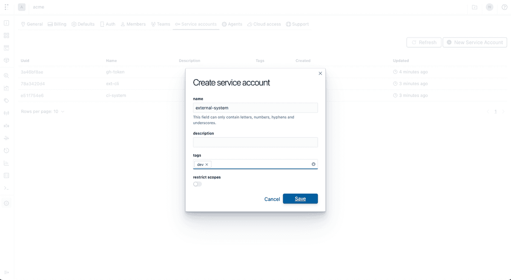The width and height of the screenshot is (511, 280).
Task: Open the dashboard grid icon in the sidebar
Action: point(6,35)
